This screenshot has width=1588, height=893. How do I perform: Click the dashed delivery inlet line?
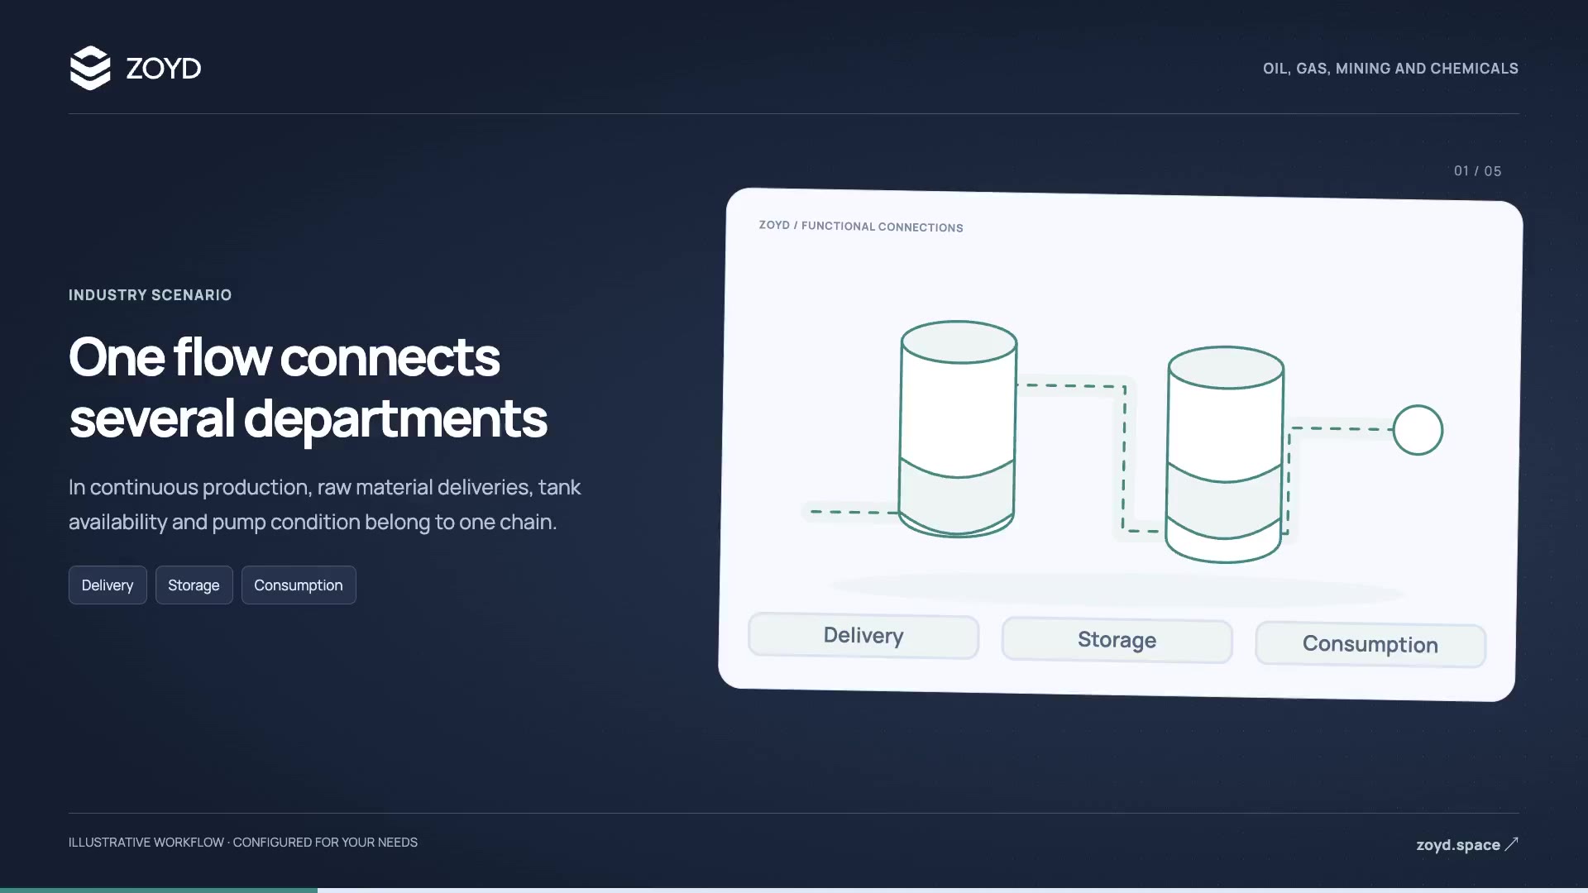[852, 512]
